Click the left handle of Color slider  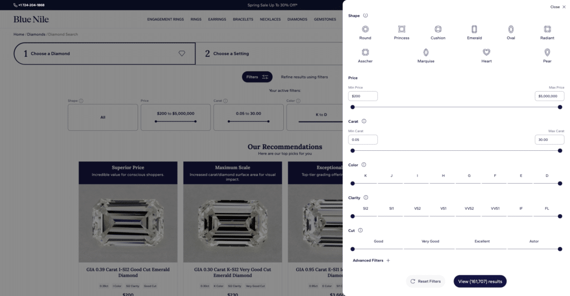(352, 184)
